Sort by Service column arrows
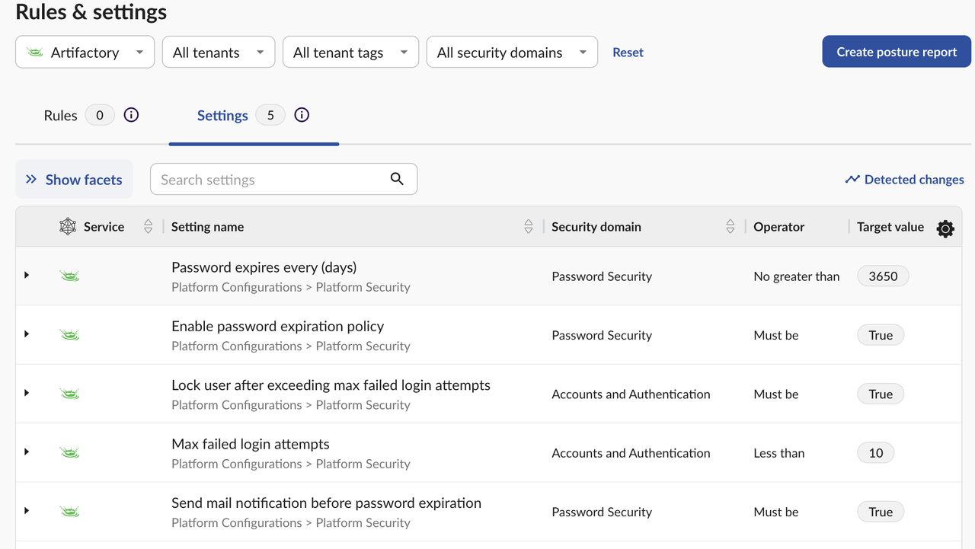Screen dimensions: 975x549 point(149,226)
